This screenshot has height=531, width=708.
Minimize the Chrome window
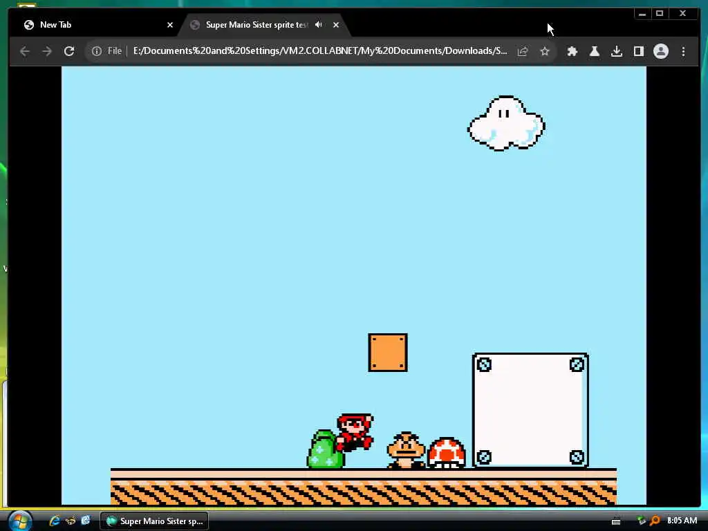click(x=642, y=14)
